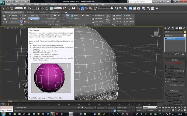
Task: Enable Use Soft Selection checkbox
Action: tap(166, 94)
